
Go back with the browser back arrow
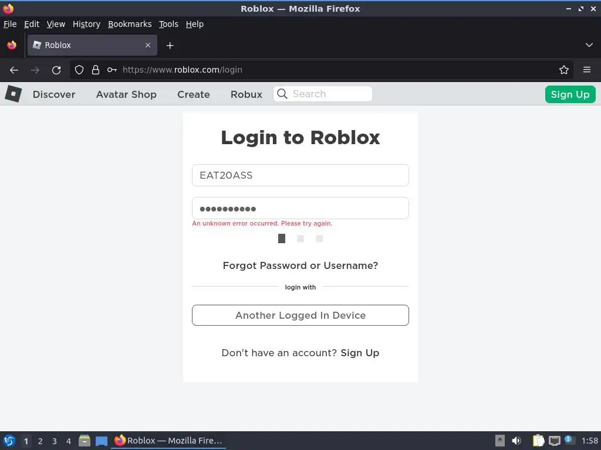[14, 70]
